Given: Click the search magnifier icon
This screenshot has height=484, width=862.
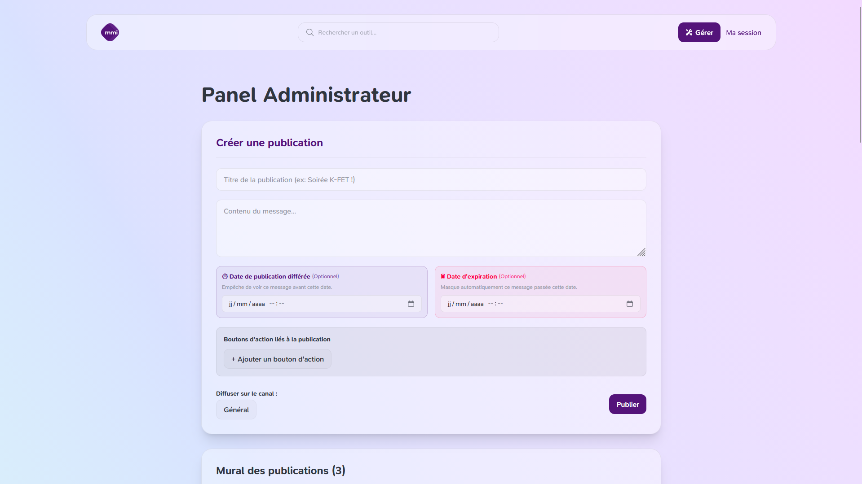Looking at the screenshot, I should point(310,32).
